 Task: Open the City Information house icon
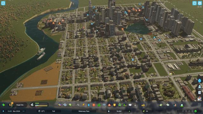point(182,105)
